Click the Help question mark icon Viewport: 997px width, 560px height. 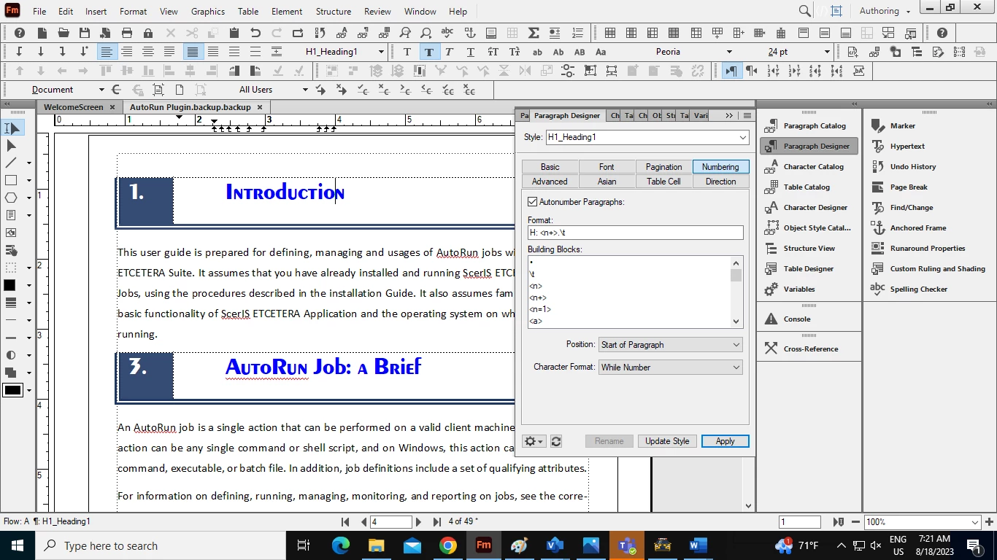20,33
